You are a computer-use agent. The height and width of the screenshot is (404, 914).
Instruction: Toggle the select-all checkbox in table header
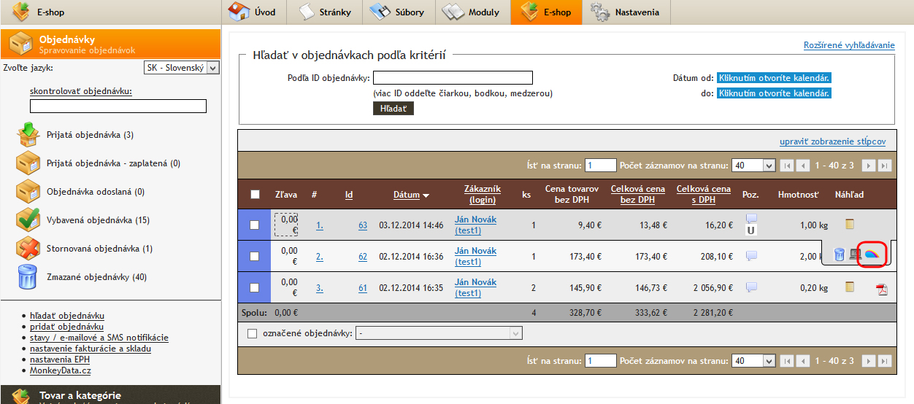(x=255, y=195)
